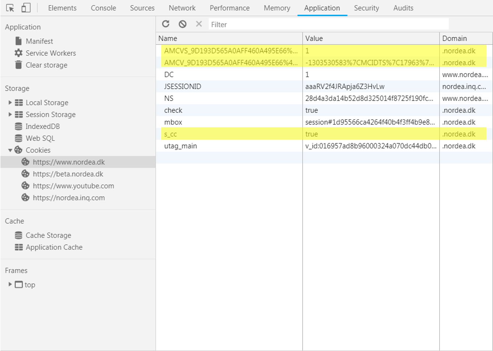Switch to the Memory tab
Viewport: 493px width, 351px height.
[277, 8]
